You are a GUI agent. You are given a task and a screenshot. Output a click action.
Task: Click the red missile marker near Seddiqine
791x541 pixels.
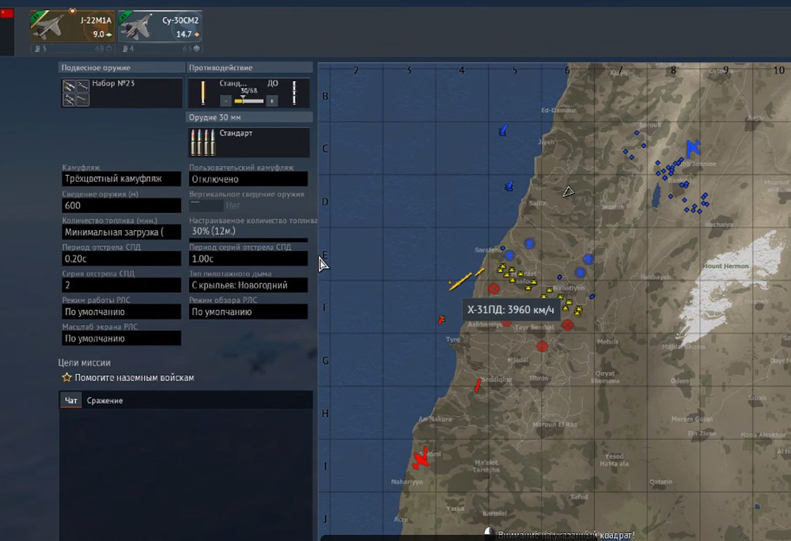477,386
